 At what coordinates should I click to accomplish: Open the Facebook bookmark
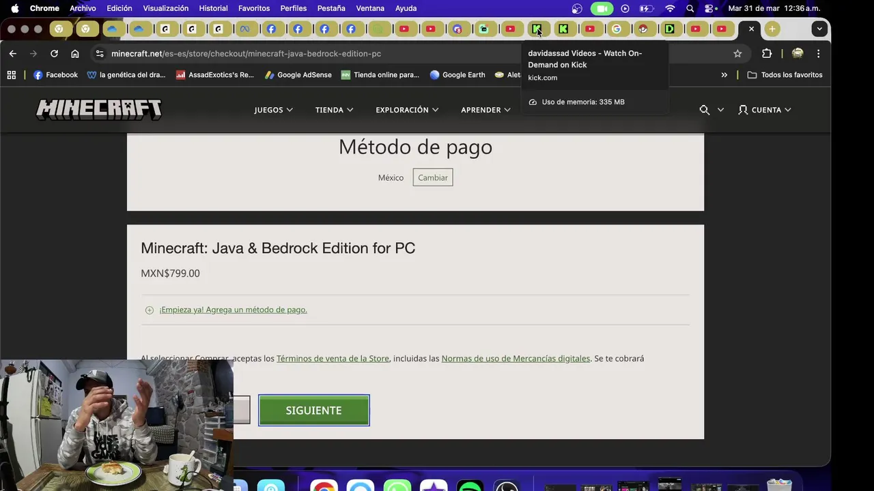(55, 75)
